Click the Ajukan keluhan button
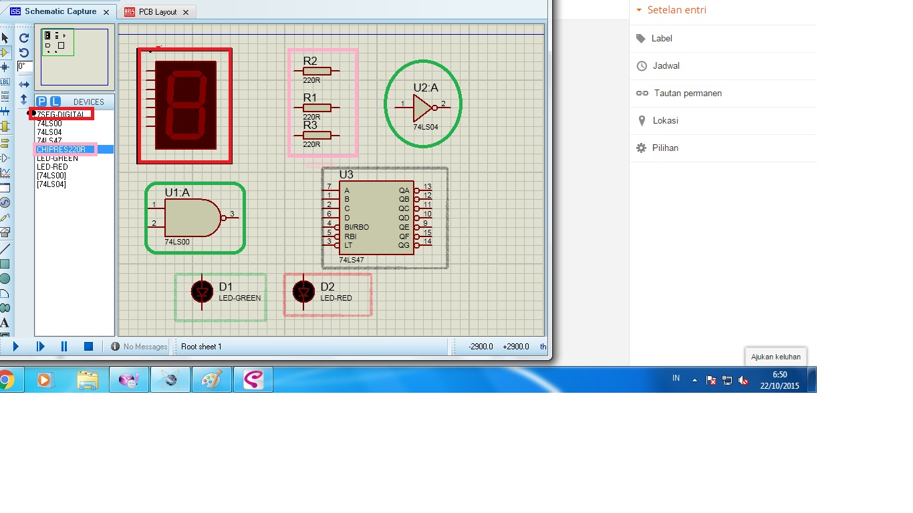 click(x=775, y=357)
